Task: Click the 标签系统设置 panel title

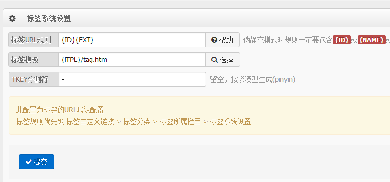Action: 49,18
